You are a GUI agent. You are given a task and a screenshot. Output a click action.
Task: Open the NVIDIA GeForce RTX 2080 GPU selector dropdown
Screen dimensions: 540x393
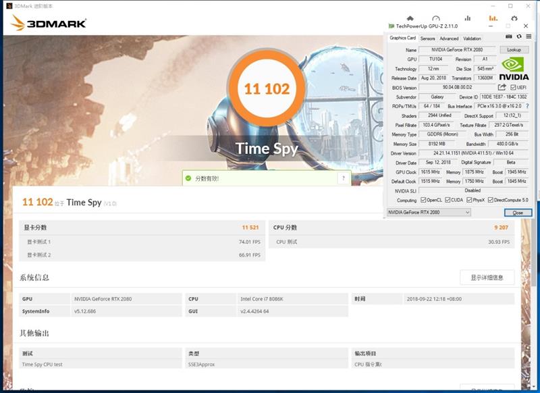click(x=429, y=212)
